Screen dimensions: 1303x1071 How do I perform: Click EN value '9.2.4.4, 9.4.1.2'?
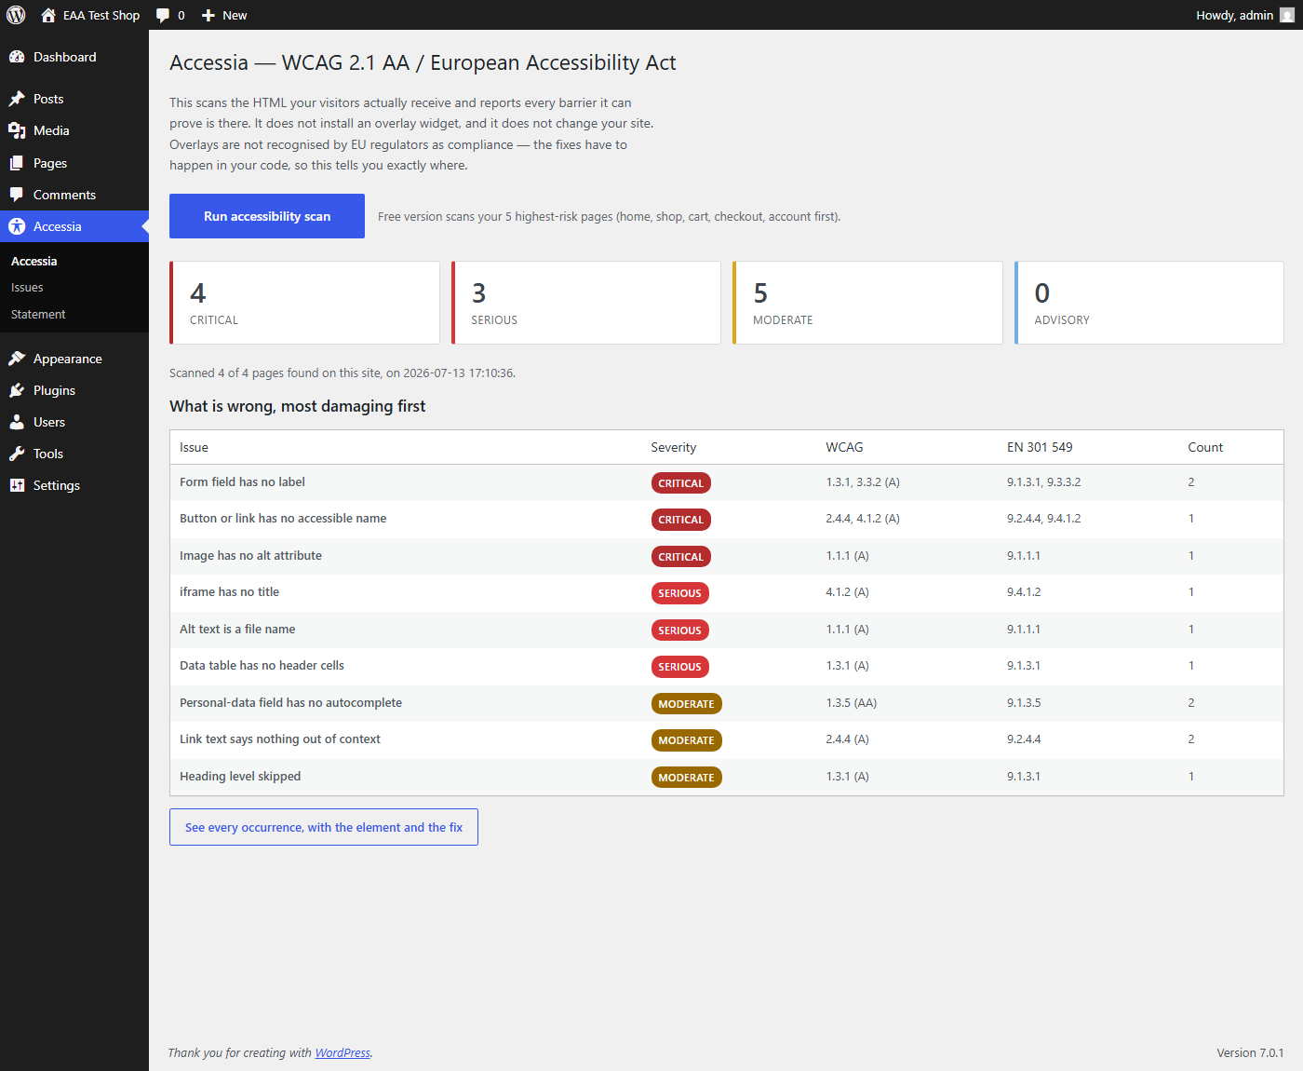click(1043, 519)
